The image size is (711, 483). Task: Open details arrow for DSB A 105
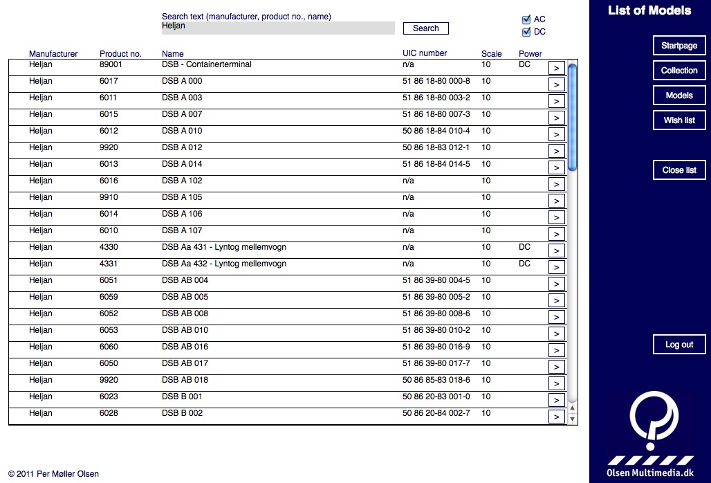(x=556, y=201)
